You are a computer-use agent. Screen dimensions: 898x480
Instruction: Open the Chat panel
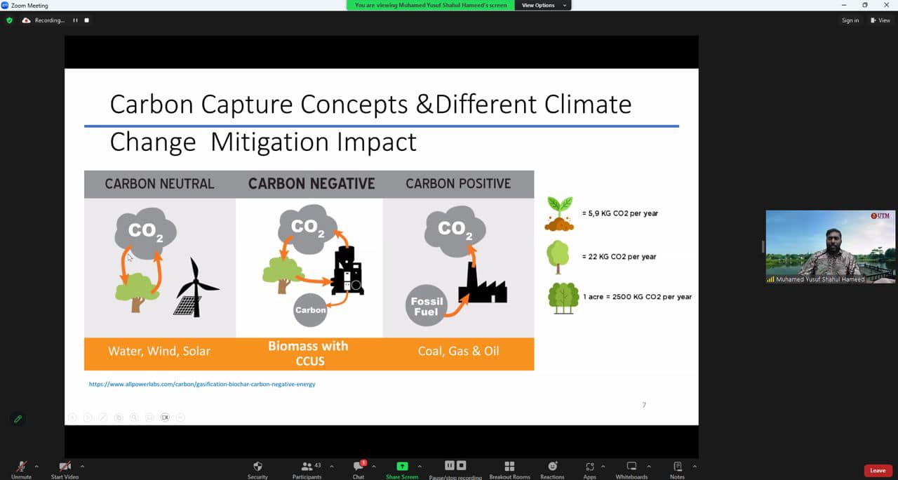[x=358, y=469]
